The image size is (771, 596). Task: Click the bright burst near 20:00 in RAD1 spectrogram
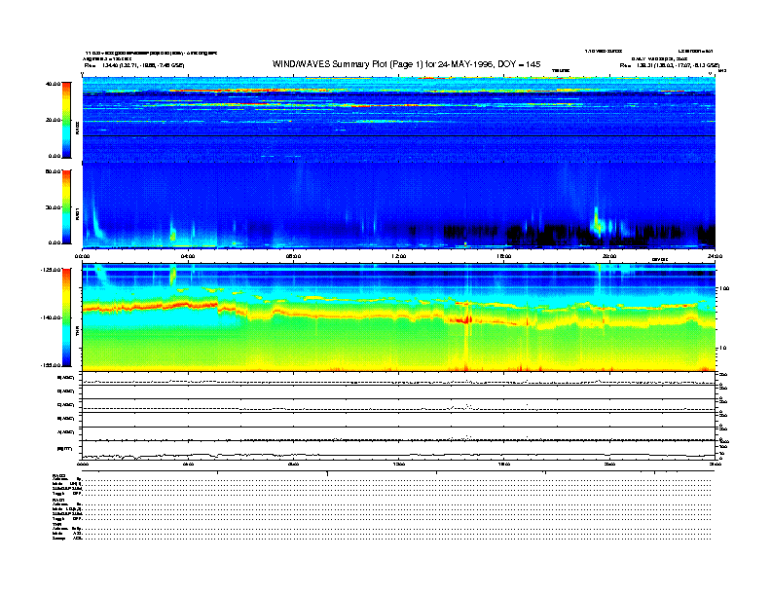point(597,222)
